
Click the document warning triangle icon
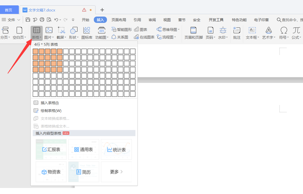pyautogui.click(x=84, y=10)
